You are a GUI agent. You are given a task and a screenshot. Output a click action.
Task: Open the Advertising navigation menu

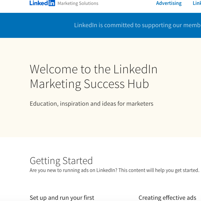click(x=169, y=3)
